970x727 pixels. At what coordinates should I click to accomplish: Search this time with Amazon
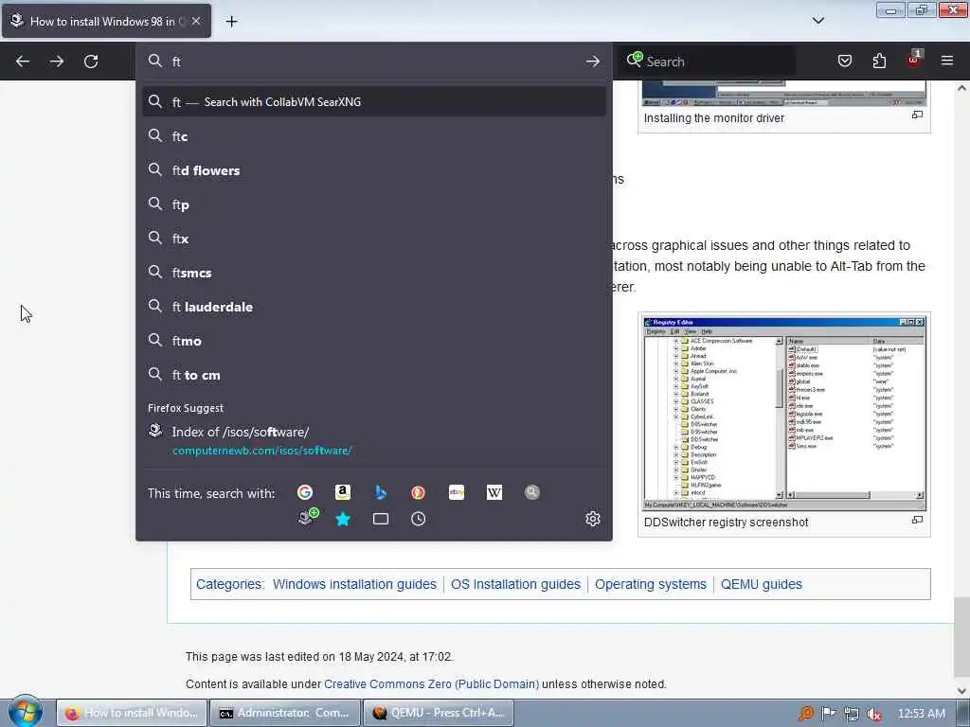[x=343, y=492]
